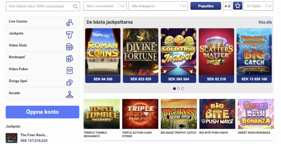Screen dimensions: 281x144
Task: Open the Arcade category
Action: click(x=42, y=94)
